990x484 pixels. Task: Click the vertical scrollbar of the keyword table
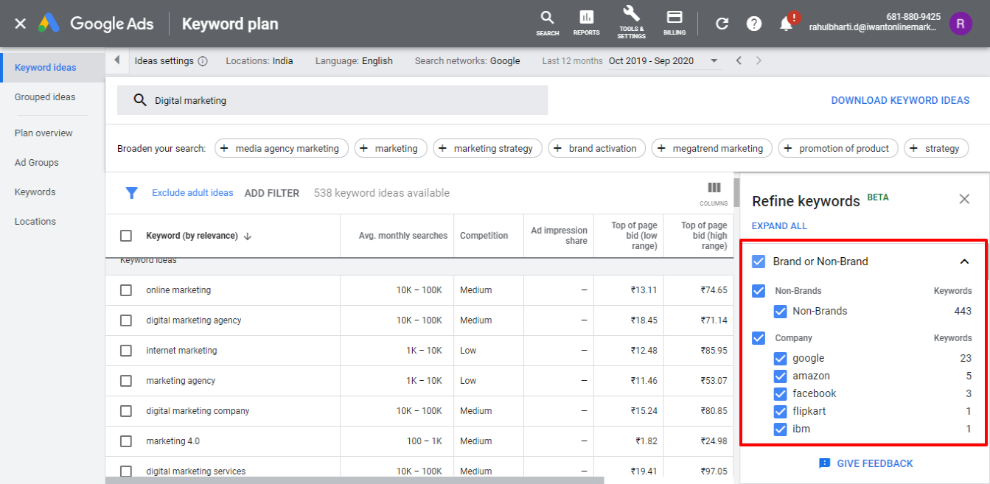736,193
